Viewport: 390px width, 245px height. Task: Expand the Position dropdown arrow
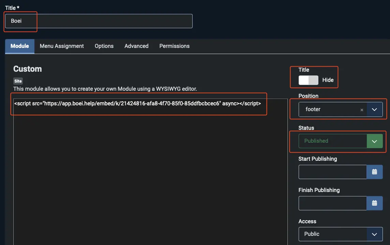pyautogui.click(x=374, y=109)
